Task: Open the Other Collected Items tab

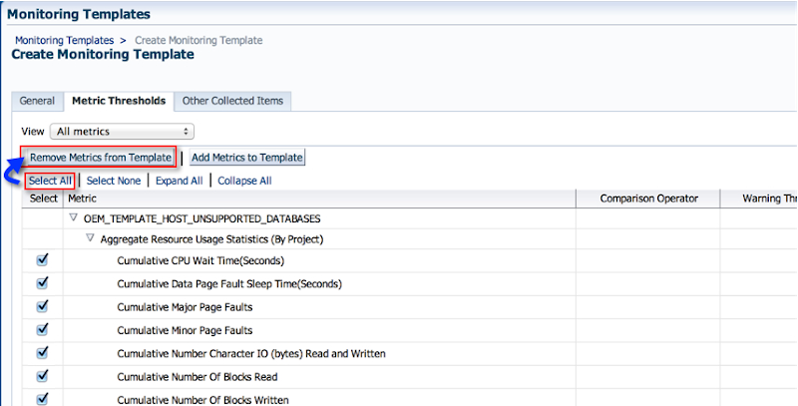Action: (232, 101)
